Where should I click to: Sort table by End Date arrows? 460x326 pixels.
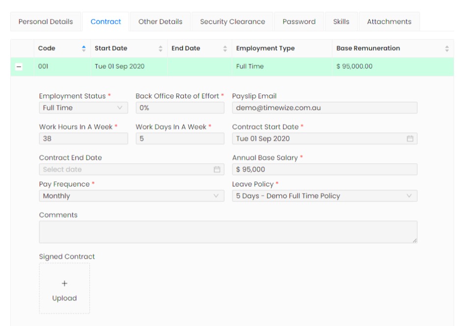click(225, 48)
